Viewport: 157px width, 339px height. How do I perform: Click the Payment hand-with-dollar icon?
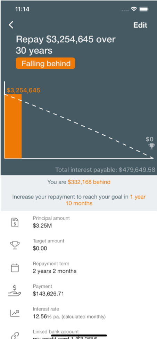pyautogui.click(x=15, y=290)
